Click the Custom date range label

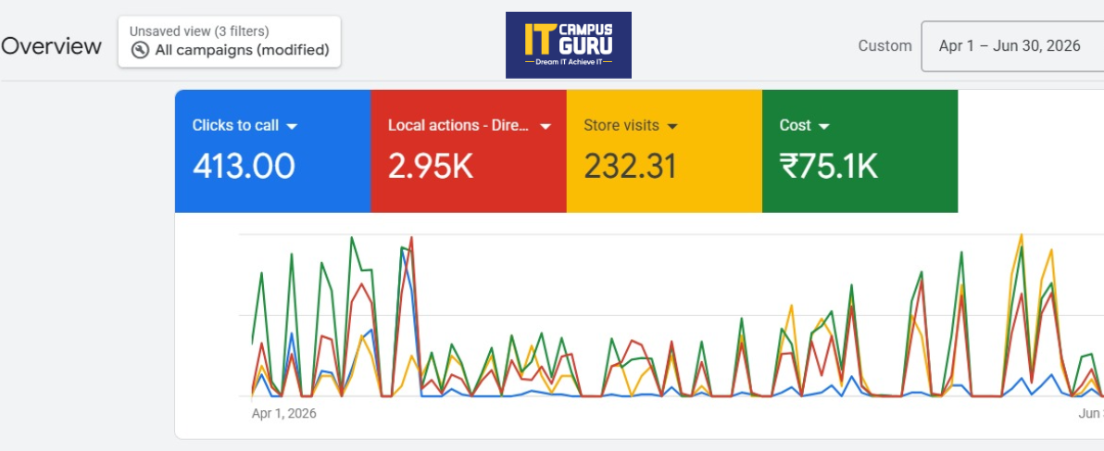884,45
